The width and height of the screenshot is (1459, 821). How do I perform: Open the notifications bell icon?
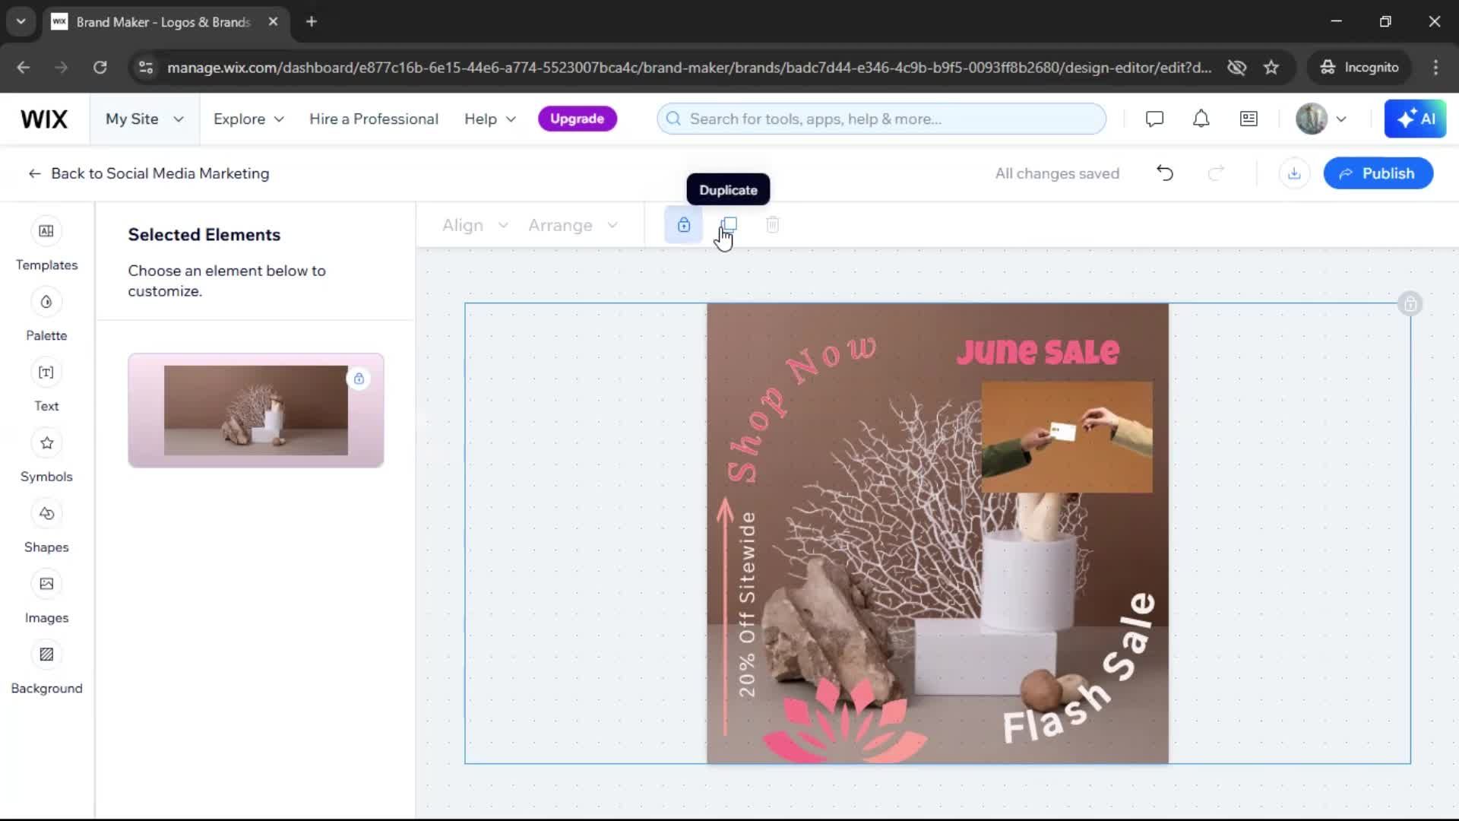1201,119
